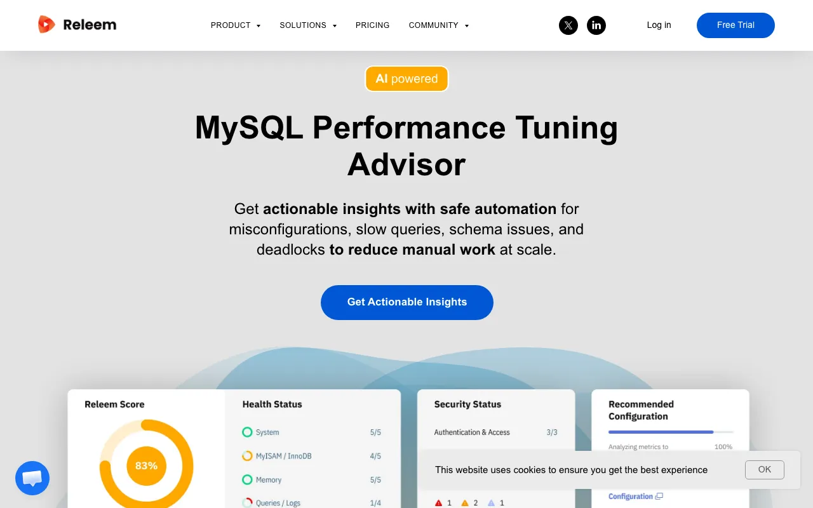The width and height of the screenshot is (813, 508).
Task: Click the Releem logo icon
Action: pyautogui.click(x=46, y=25)
